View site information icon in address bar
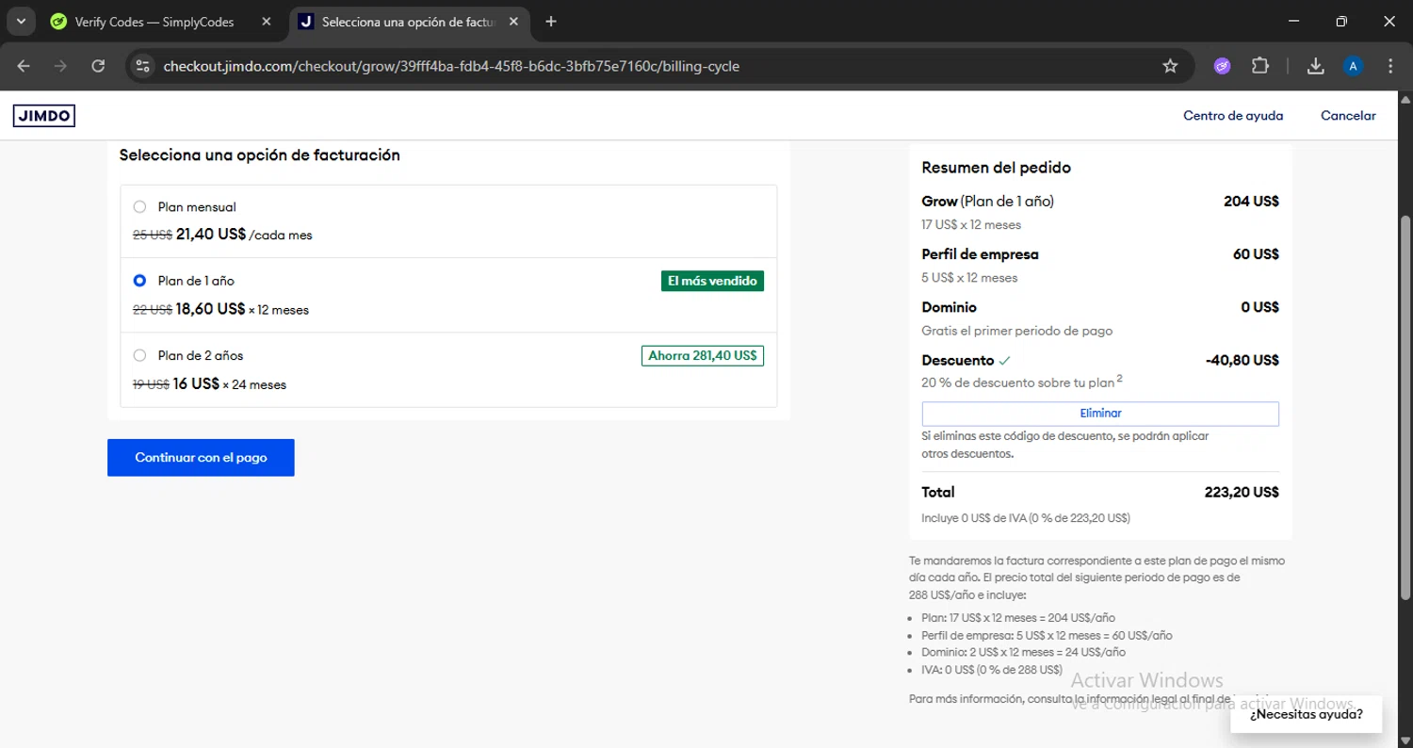The image size is (1413, 748). [x=142, y=66]
